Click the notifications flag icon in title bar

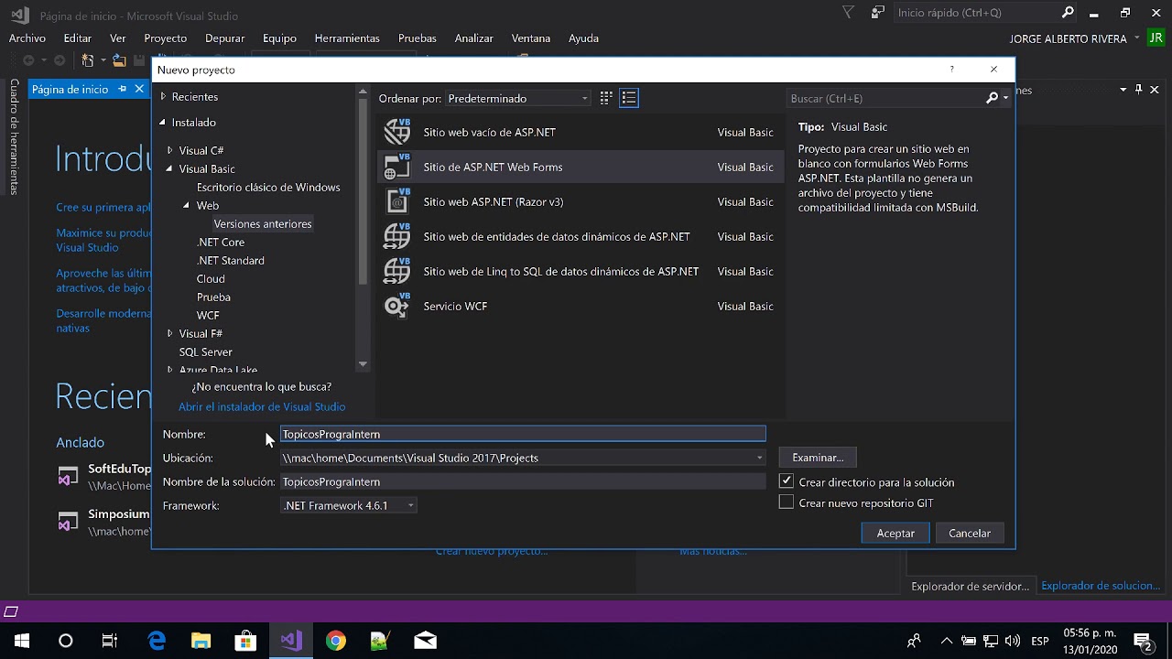point(849,13)
